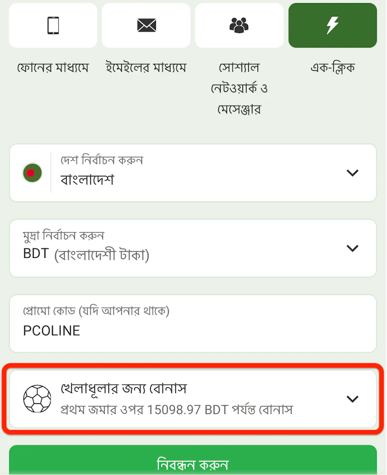This screenshot has width=387, height=475.
Task: Click the soccer ball bonus icon
Action: [37, 399]
